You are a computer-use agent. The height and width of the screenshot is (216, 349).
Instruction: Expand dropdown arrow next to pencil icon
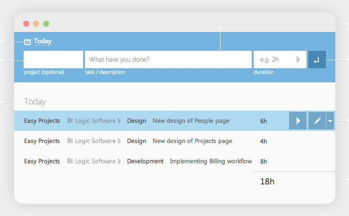(330, 121)
